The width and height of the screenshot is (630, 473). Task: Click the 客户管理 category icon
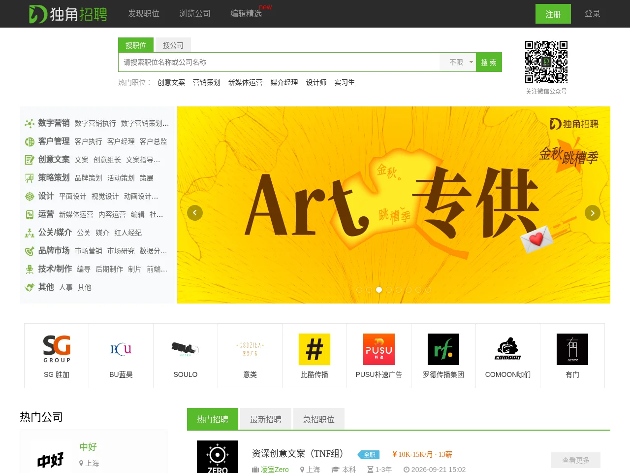click(30, 141)
